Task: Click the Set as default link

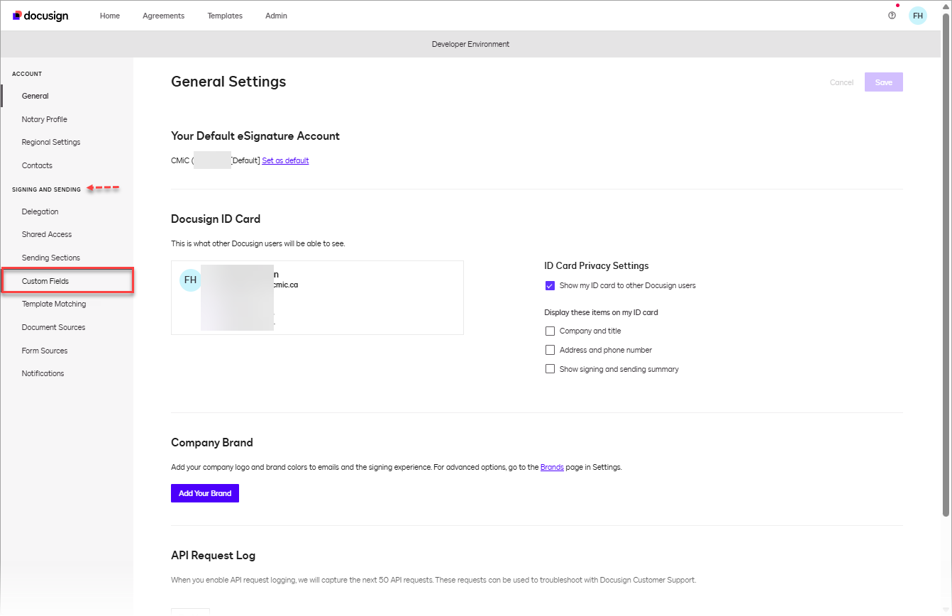Action: [x=285, y=160]
